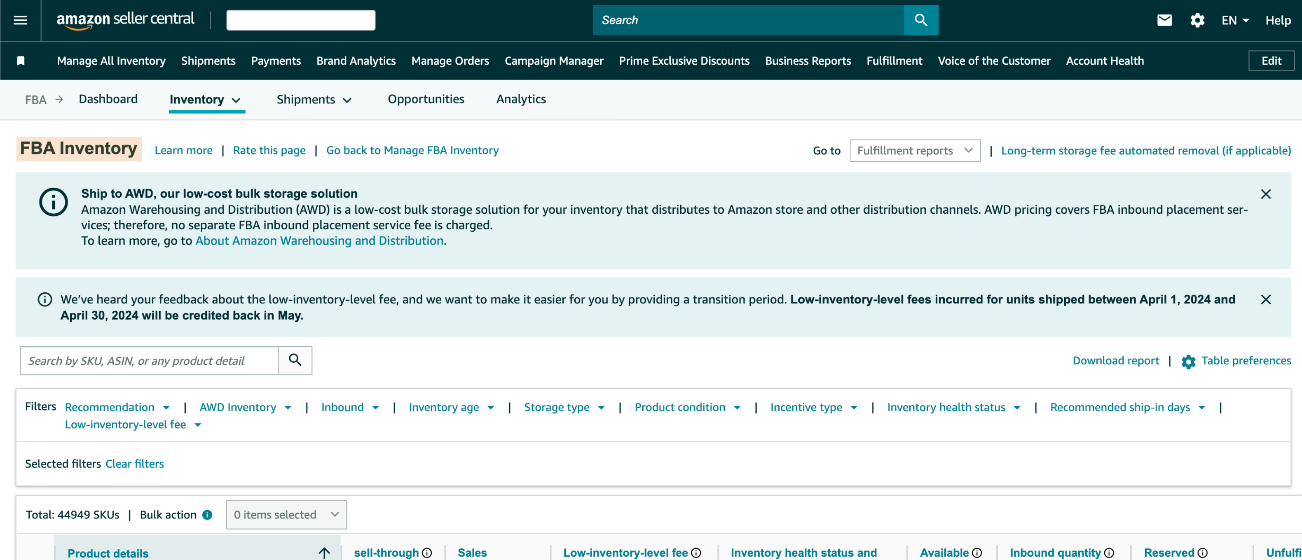
Task: Click the Help link in header
Action: [x=1278, y=20]
